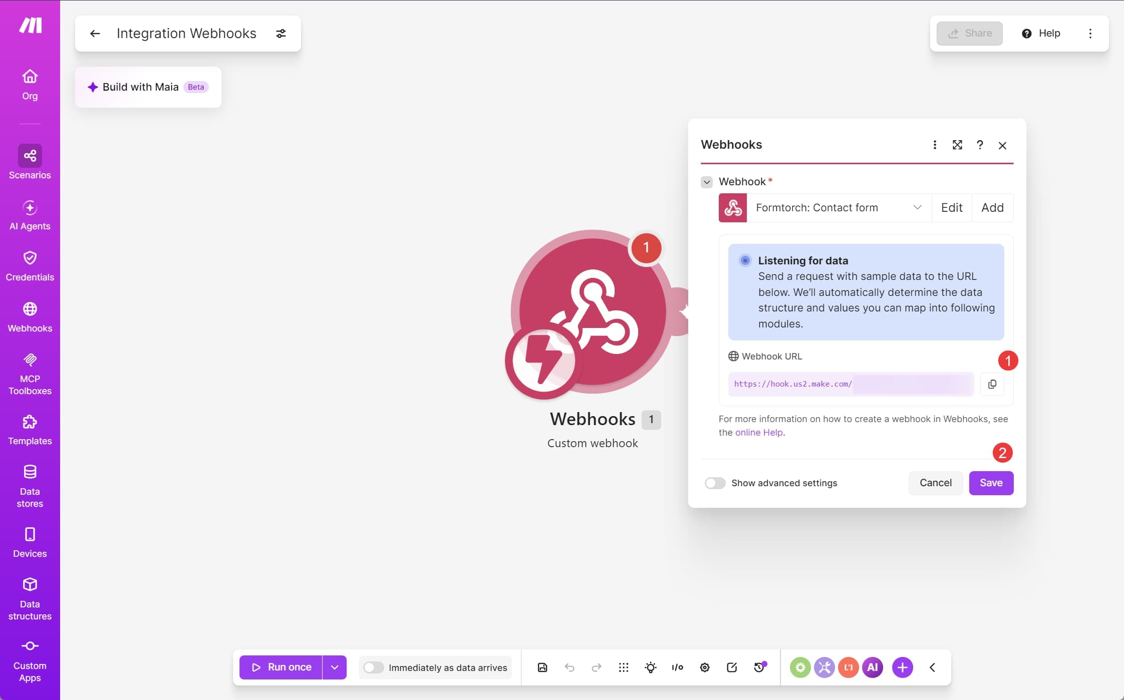Open scenario options sliders icon
This screenshot has width=1124, height=700.
click(x=281, y=33)
